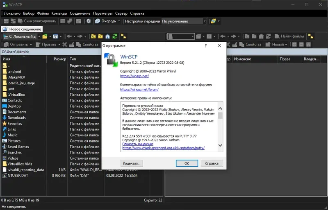Expand the Очередь dropdown arrow

pos(119,21)
